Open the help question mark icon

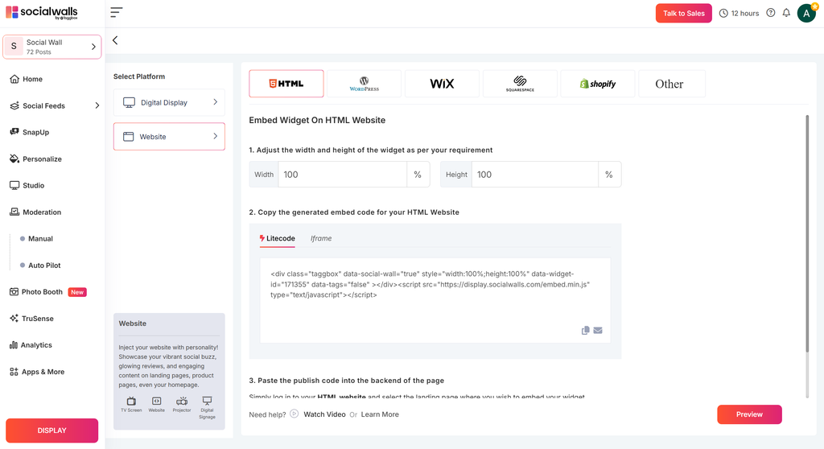point(770,13)
